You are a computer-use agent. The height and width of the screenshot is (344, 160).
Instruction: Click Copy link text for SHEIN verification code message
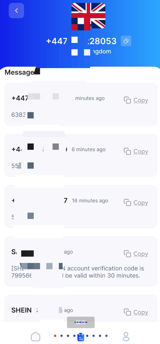141,254
